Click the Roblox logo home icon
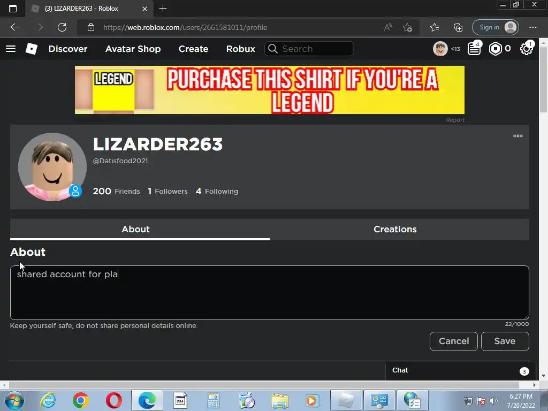Screen dimensions: 548x411 (x=32, y=49)
